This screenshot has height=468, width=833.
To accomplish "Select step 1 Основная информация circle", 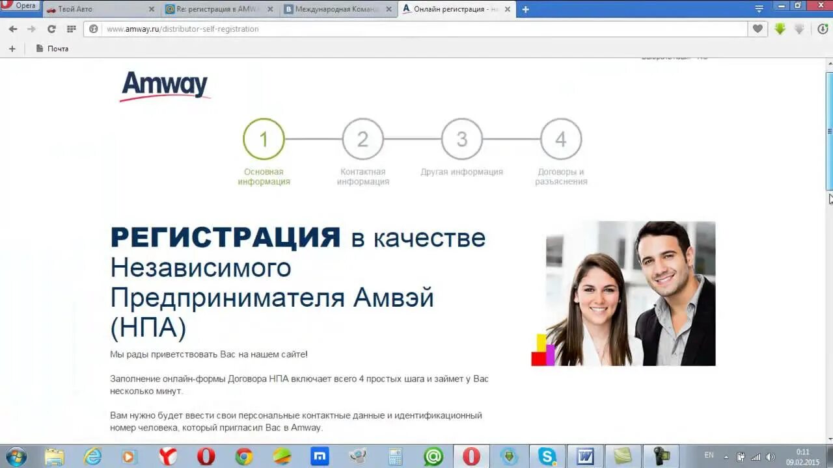I will pyautogui.click(x=264, y=138).
